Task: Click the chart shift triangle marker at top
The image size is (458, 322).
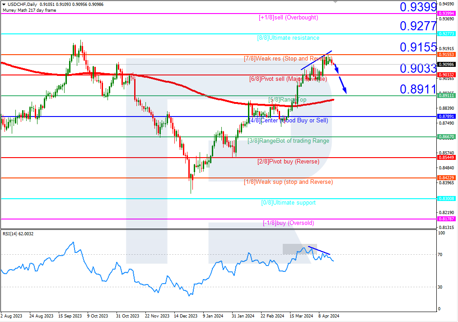Action: click(335, 2)
